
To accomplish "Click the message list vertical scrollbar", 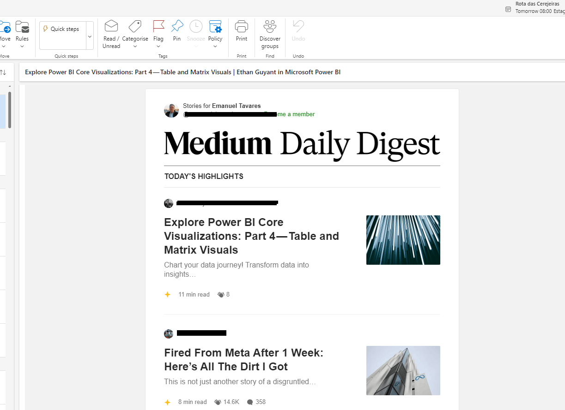I will pyautogui.click(x=10, y=110).
